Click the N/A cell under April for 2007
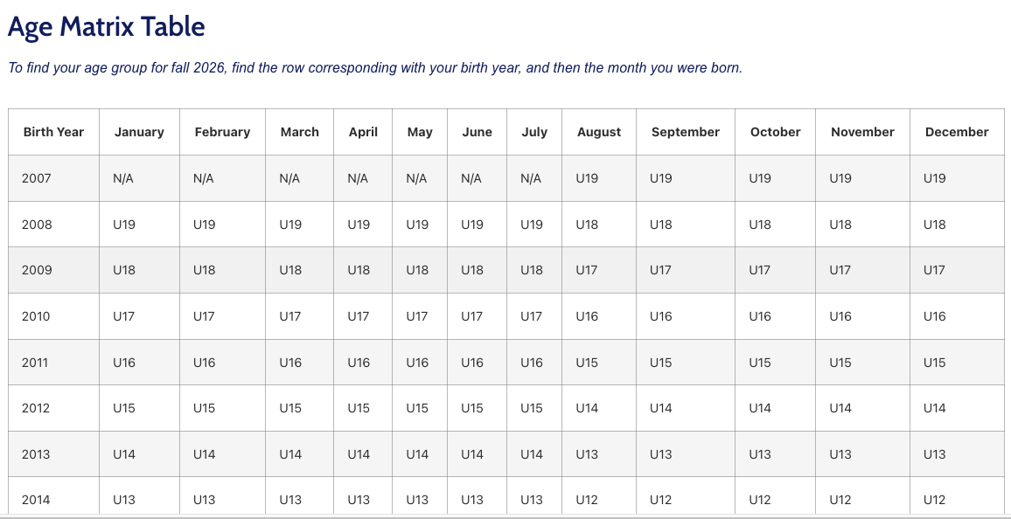 [x=358, y=178]
